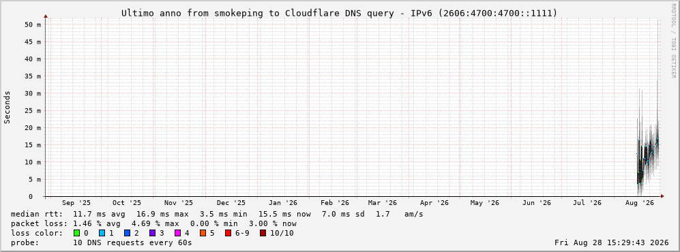Screen dimensions: 680x252
Task: Click the Seconds vertical axis label
Action: (8, 108)
